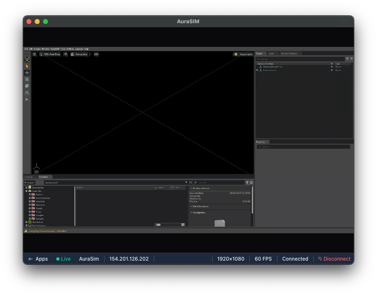Image resolution: width=377 pixels, height=295 pixels.
Task: Switch to the Layer tab
Action: click(272, 53)
